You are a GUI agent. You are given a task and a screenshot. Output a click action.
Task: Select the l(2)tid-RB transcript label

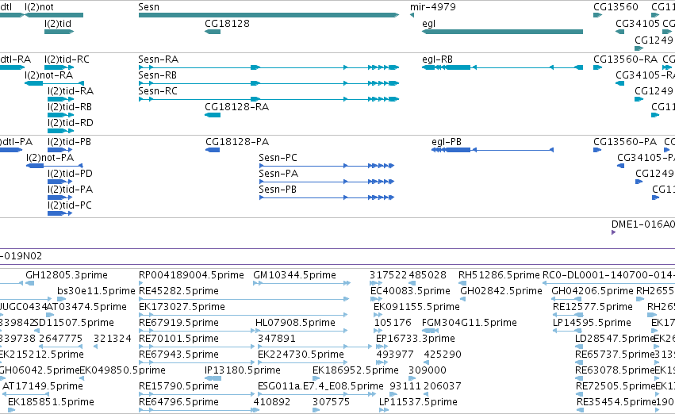click(70, 107)
